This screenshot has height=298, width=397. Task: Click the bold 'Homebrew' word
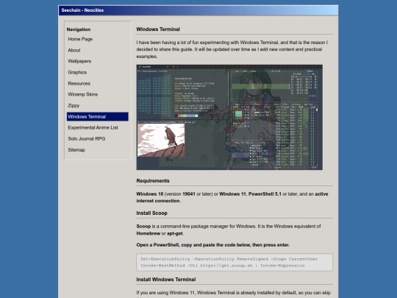[149, 233]
